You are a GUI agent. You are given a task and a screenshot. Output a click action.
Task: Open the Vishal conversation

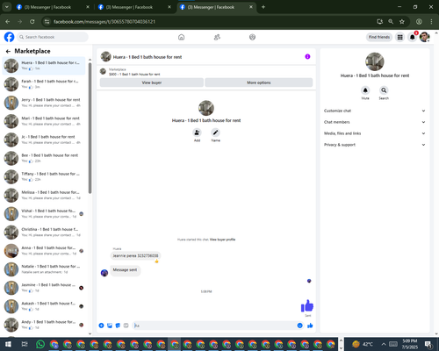click(x=44, y=213)
